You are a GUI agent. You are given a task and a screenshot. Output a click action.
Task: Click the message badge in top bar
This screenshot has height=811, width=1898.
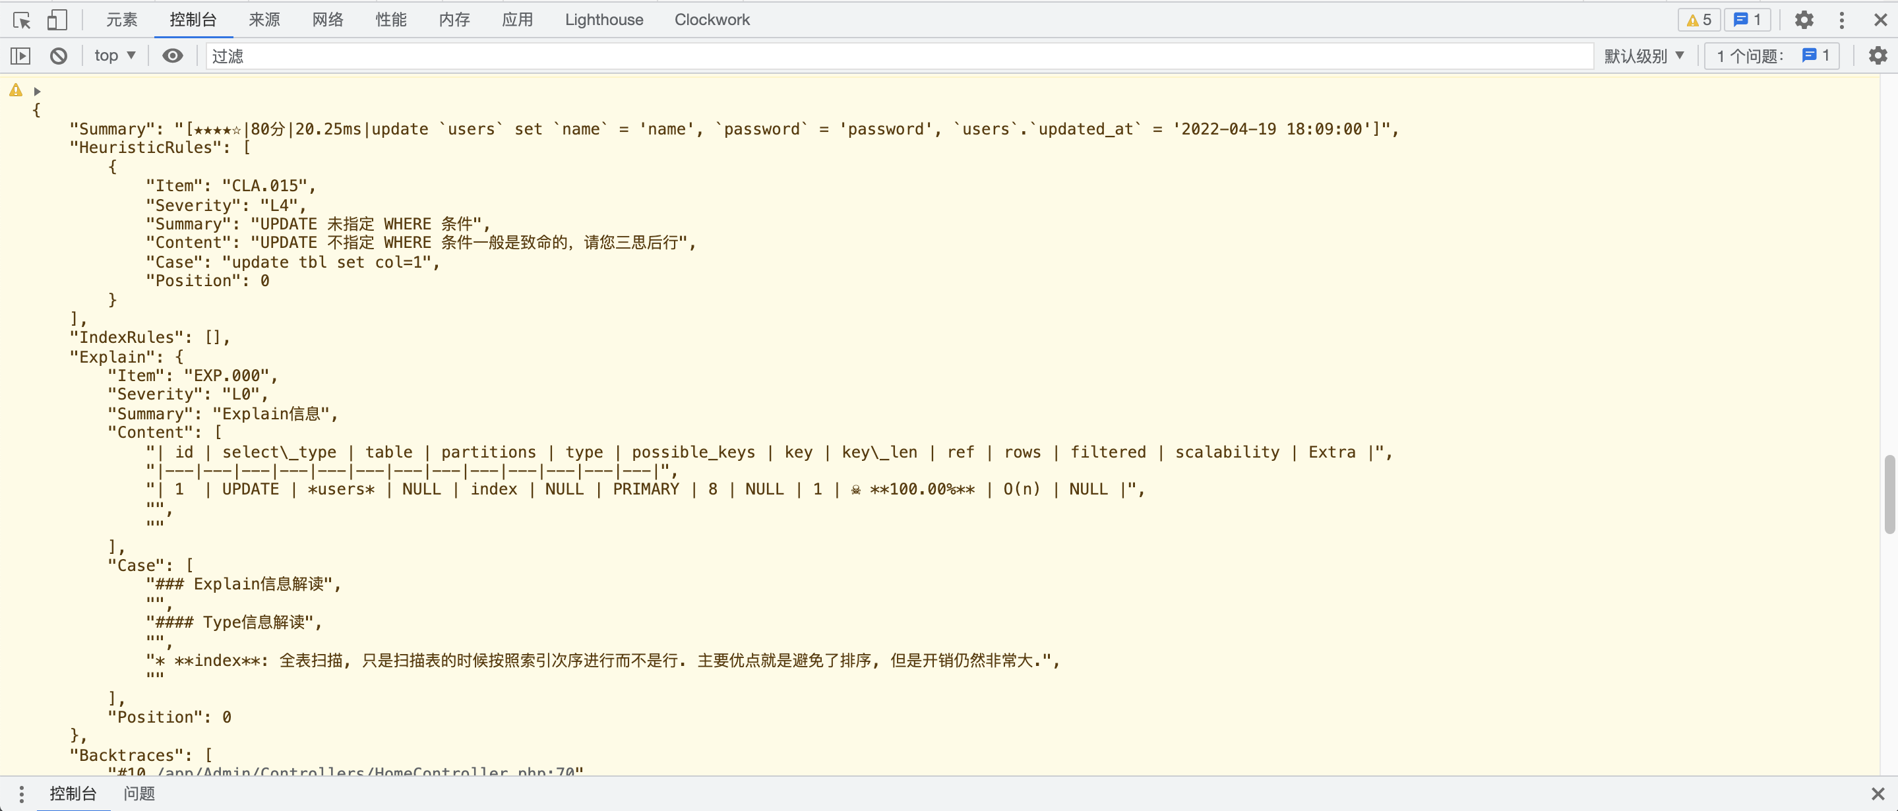click(x=1747, y=20)
